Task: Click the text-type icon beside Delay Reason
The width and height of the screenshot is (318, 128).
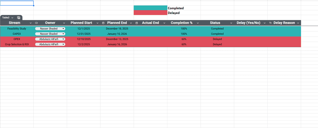Action: coord(270,23)
